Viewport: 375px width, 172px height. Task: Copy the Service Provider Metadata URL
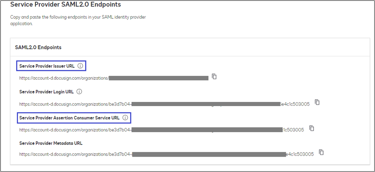[321, 152]
